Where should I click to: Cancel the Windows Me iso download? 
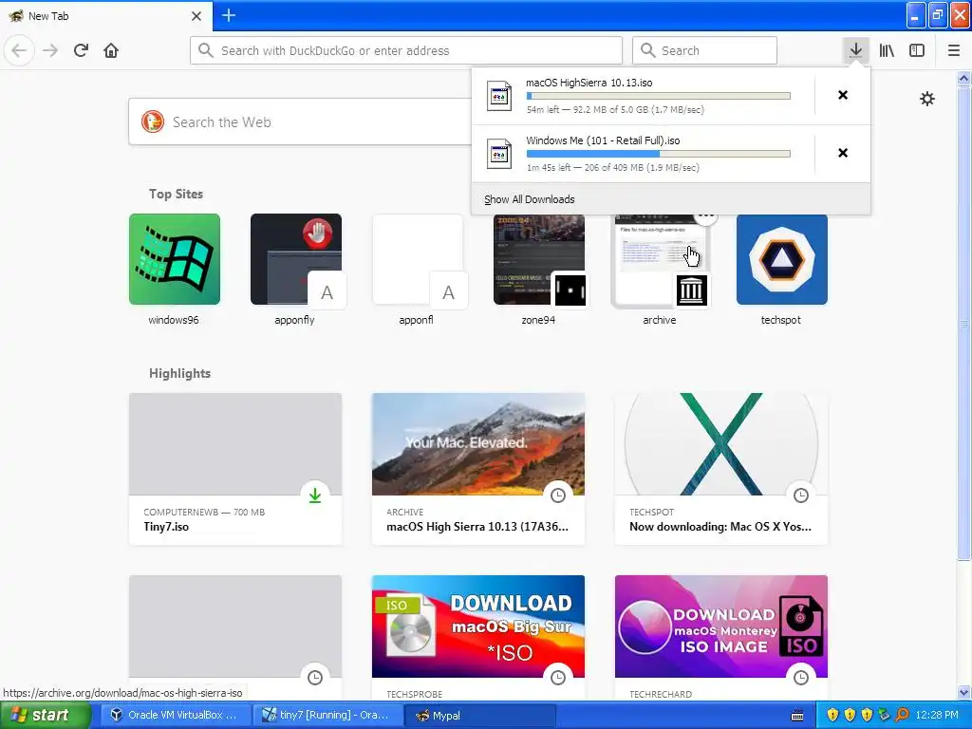[x=843, y=153]
